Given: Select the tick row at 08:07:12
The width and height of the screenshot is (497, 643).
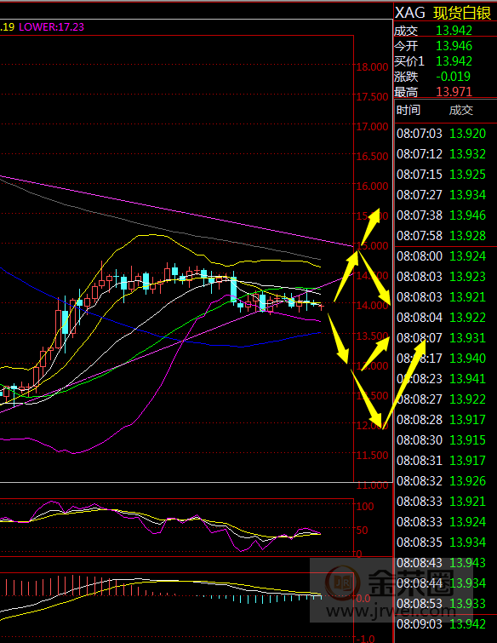Looking at the screenshot, I should (x=442, y=154).
